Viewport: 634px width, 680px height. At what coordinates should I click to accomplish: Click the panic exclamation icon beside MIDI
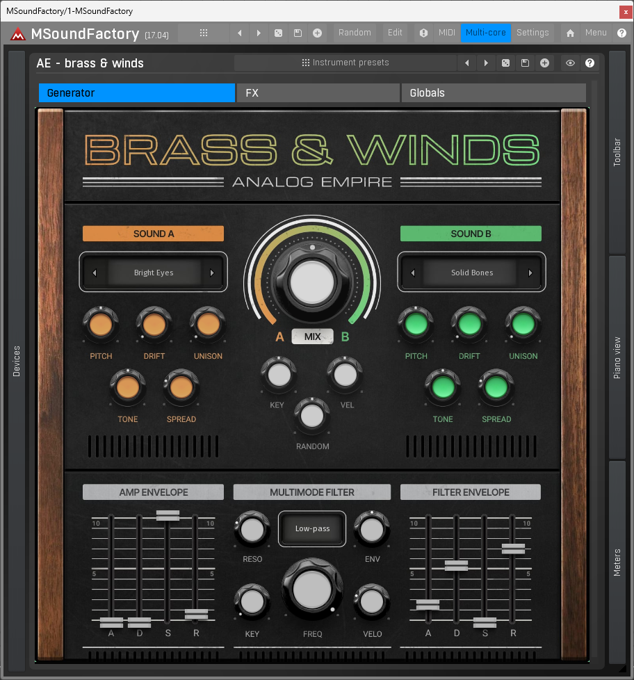point(423,33)
